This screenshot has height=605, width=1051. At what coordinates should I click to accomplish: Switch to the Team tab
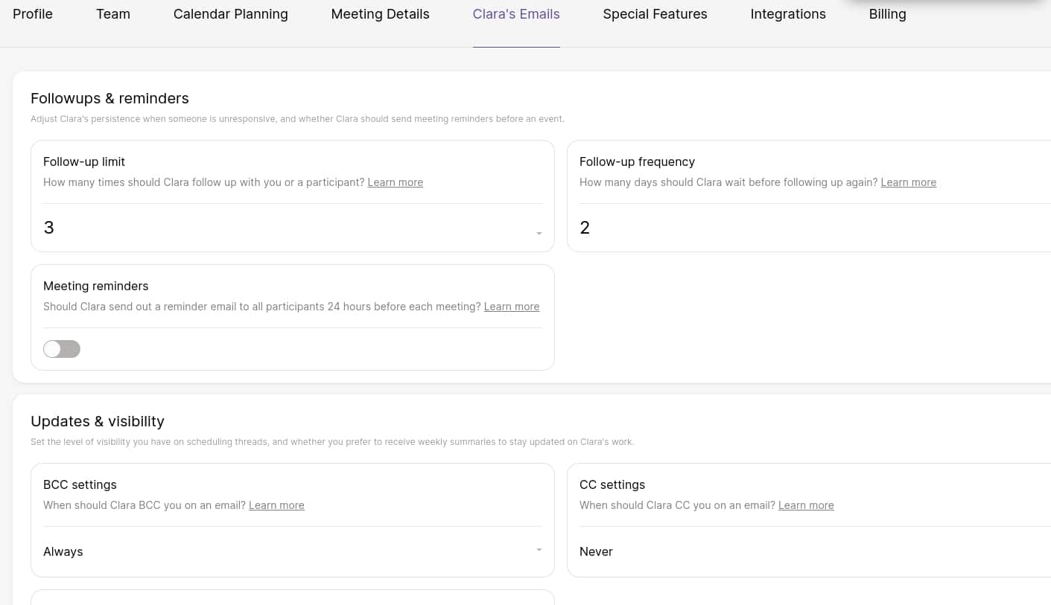(113, 14)
